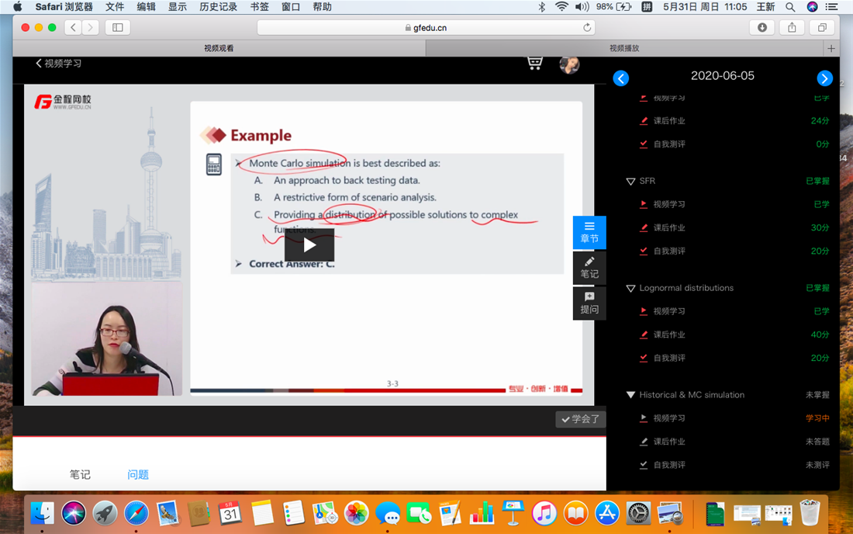Open the 视频播放 browser tab
The width and height of the screenshot is (853, 534).
624,48
